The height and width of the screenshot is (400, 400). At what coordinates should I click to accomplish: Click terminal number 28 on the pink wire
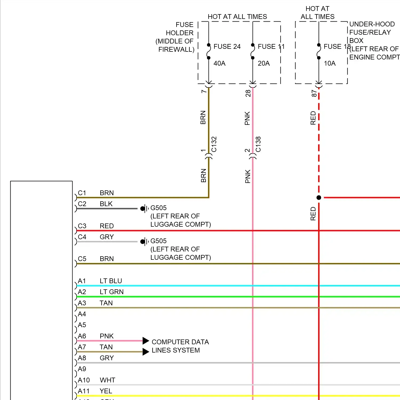(x=248, y=93)
